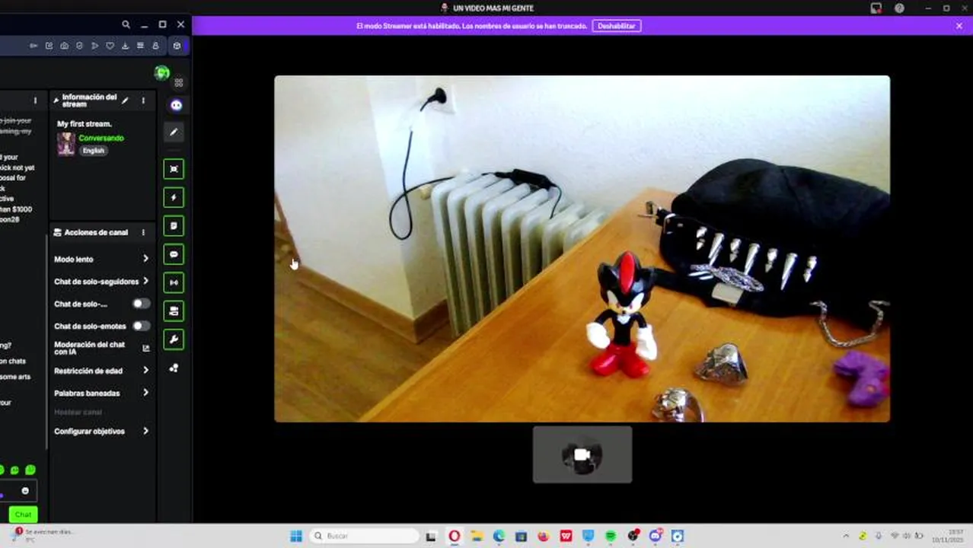Open Acciones de canal three-dot menu
The width and height of the screenshot is (973, 548).
pyautogui.click(x=143, y=232)
